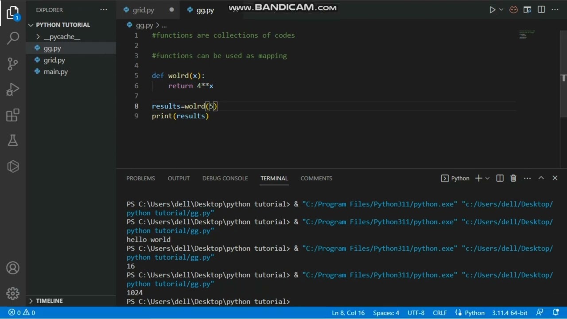The width and height of the screenshot is (567, 319).
Task: Click the unsaved dot on grid.py tab
Action: [171, 10]
